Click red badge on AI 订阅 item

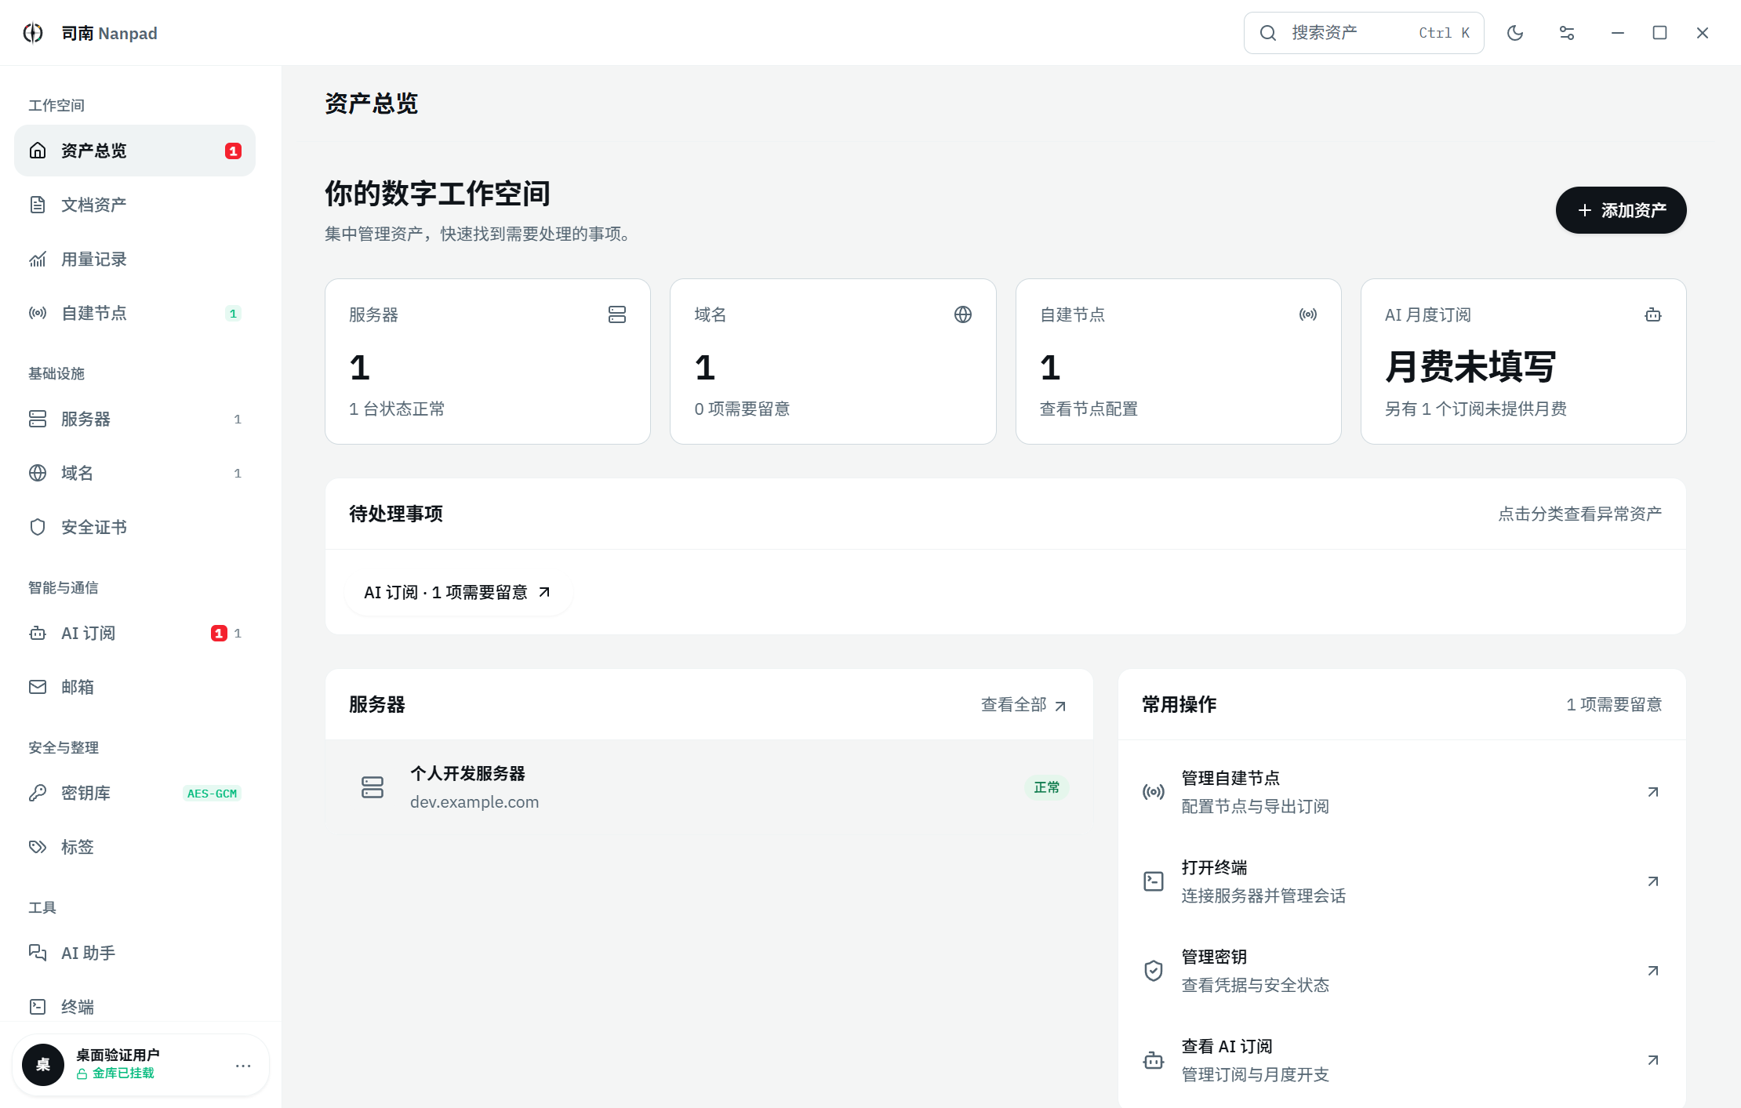219,633
